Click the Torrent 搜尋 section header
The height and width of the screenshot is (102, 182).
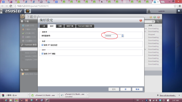coord(29,45)
